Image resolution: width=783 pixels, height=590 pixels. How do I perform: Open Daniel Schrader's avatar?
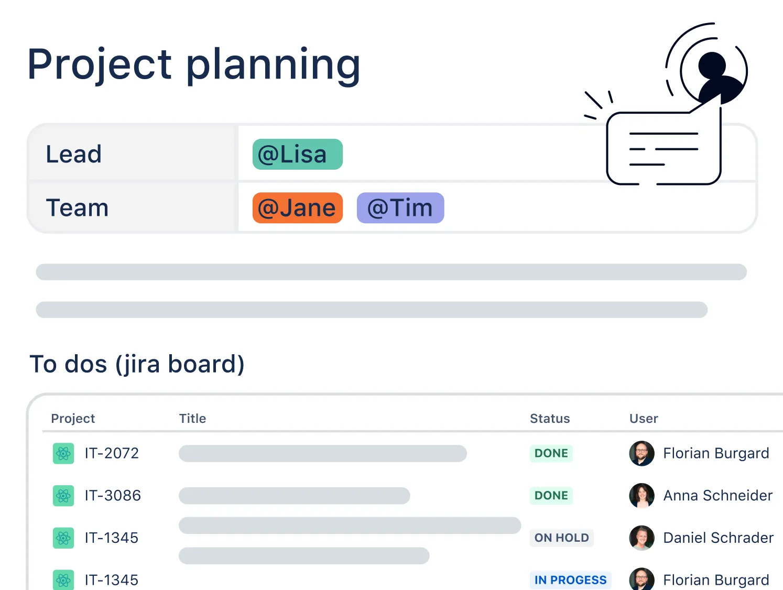pyautogui.click(x=641, y=538)
